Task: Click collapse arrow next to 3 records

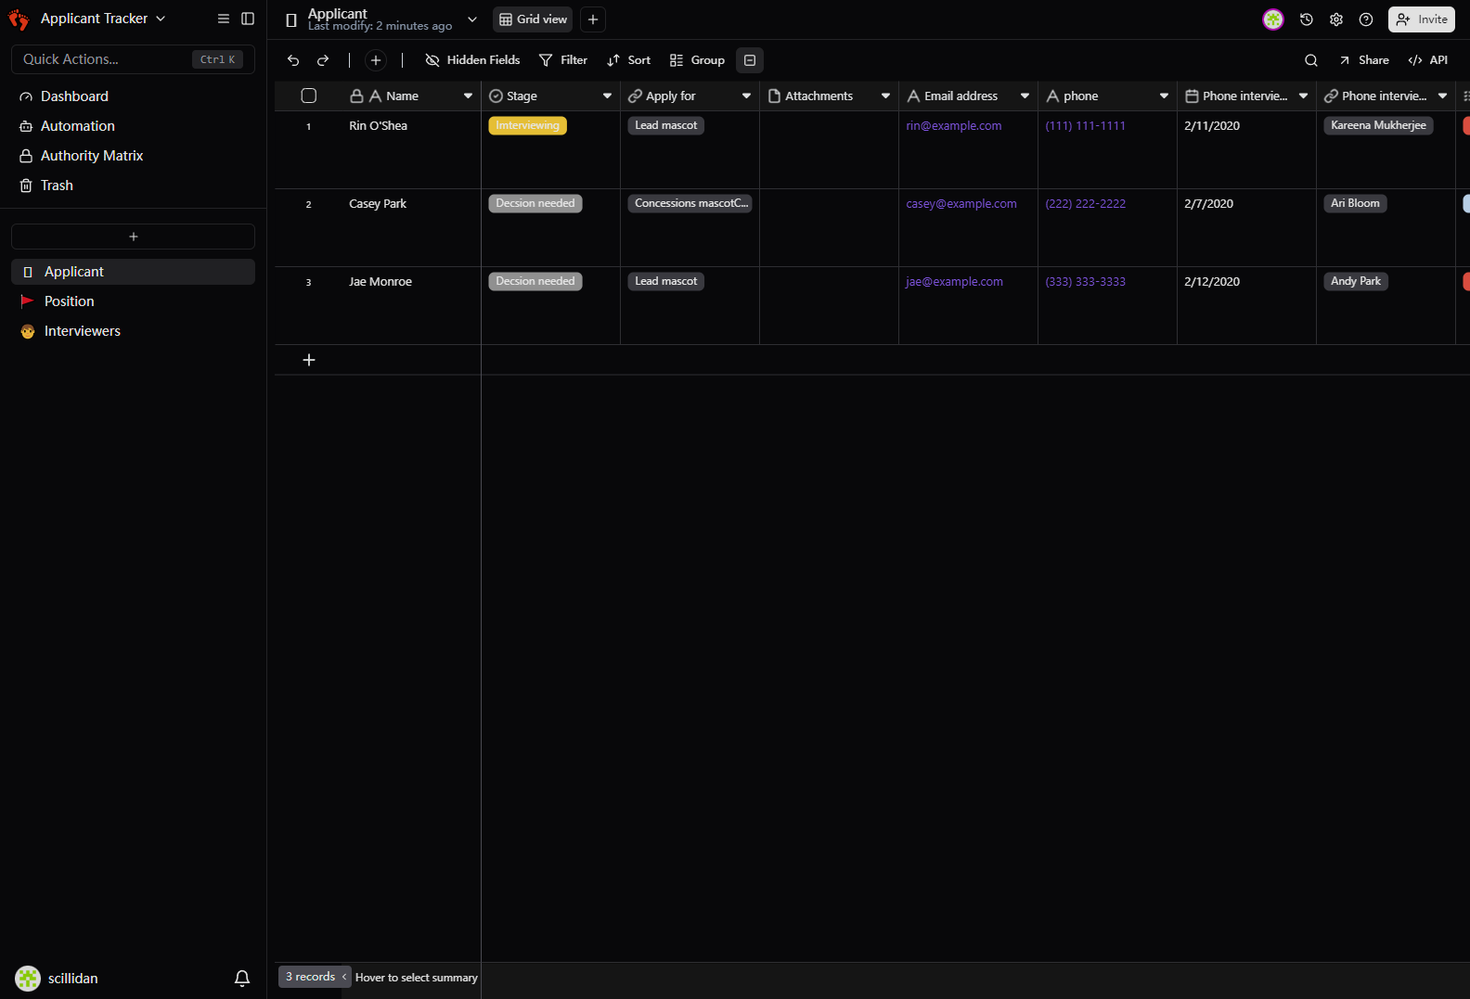Action: [344, 977]
